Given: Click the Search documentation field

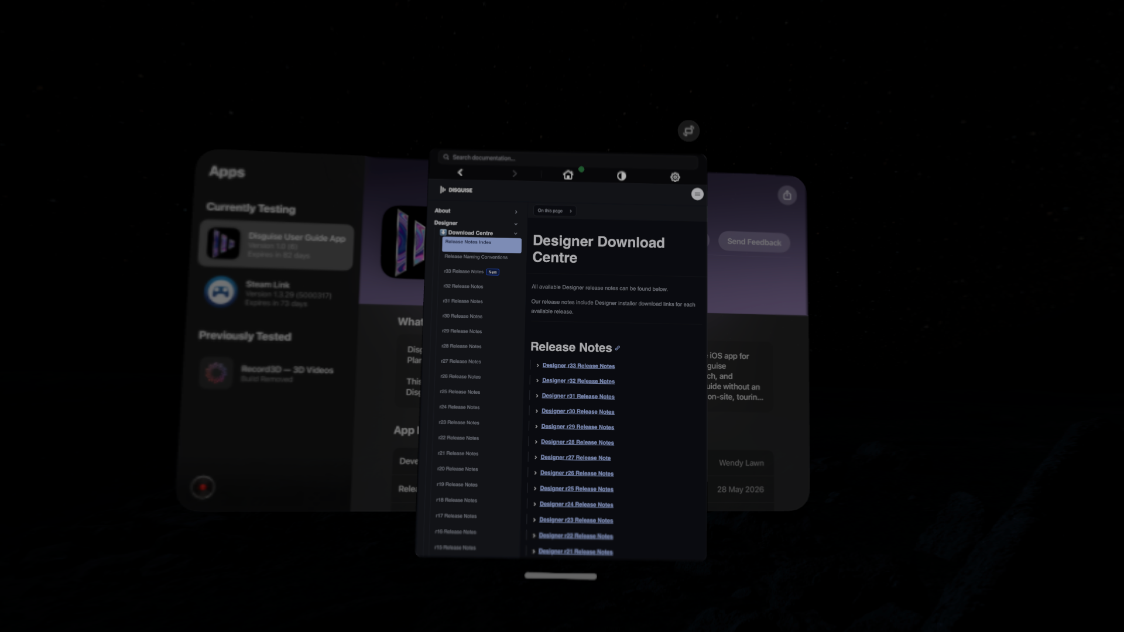Looking at the screenshot, I should point(568,159).
